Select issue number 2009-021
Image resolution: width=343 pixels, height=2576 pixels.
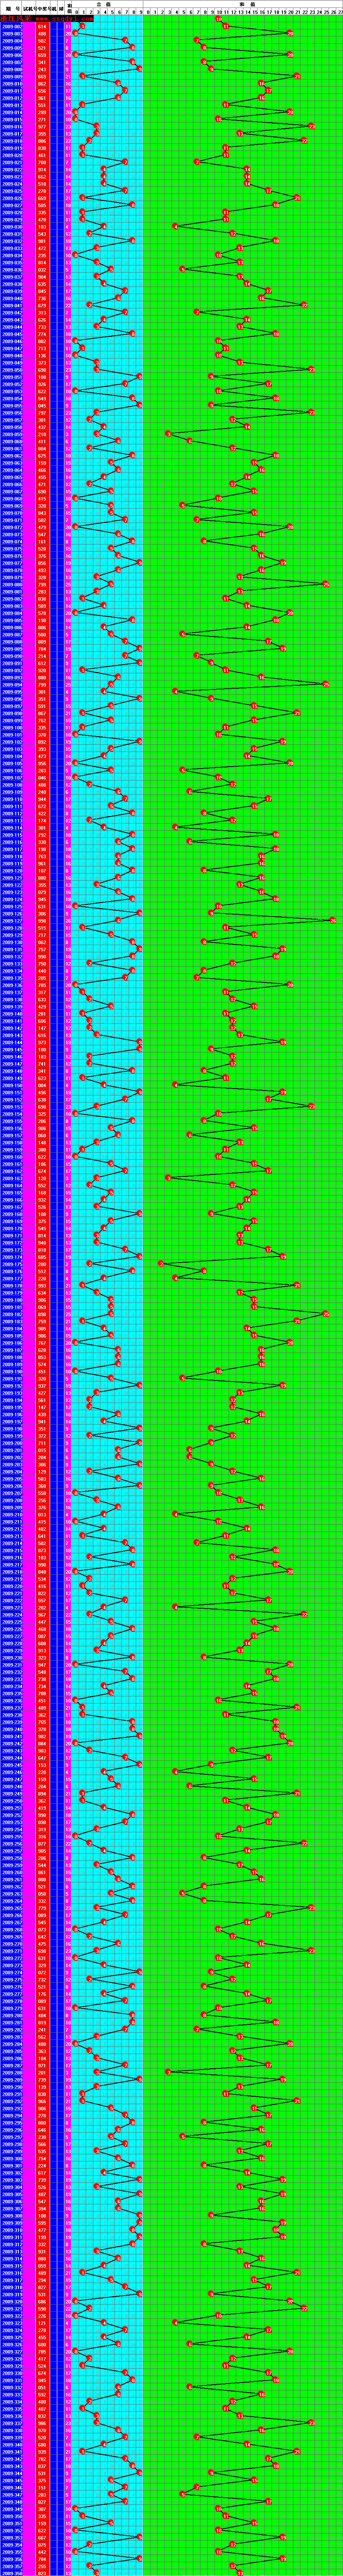point(12,162)
